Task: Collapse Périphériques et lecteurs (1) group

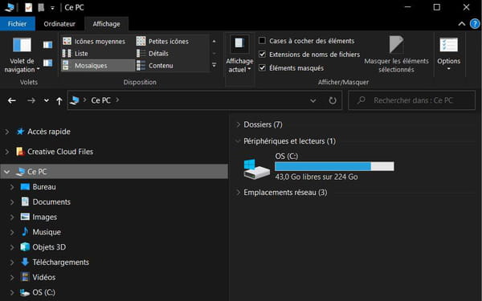Action: point(238,141)
